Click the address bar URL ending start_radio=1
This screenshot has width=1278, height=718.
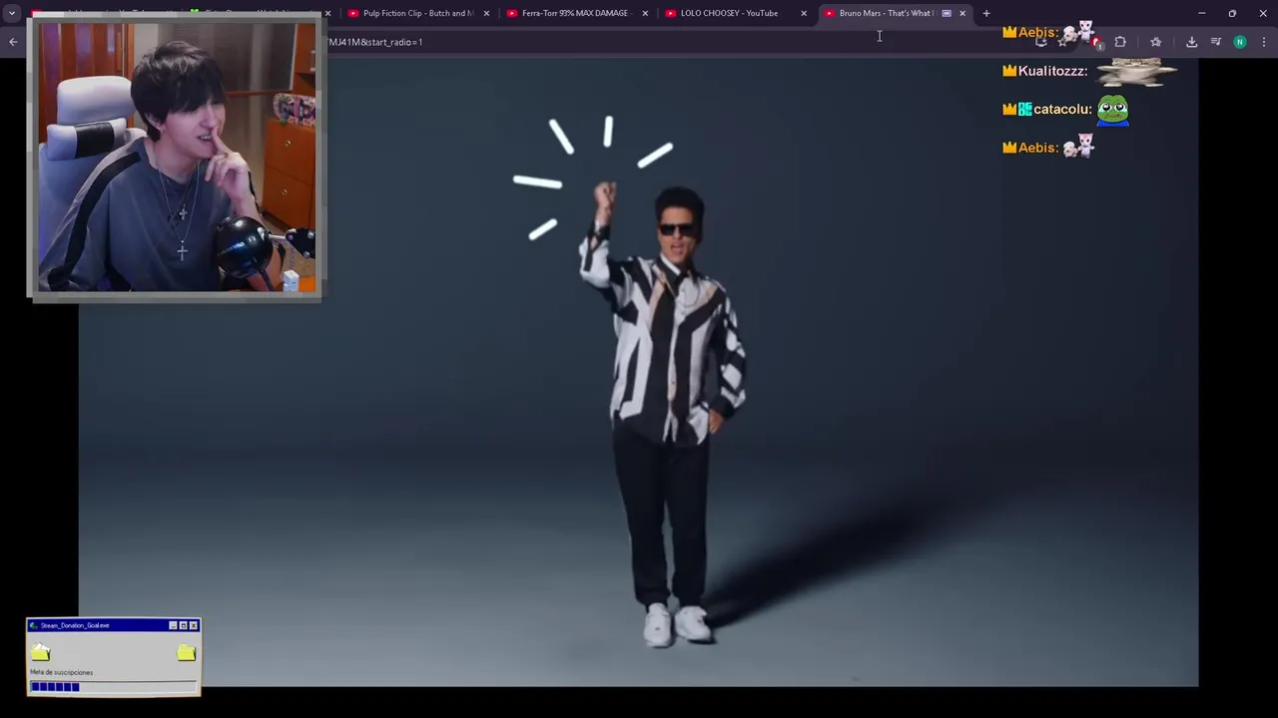(x=375, y=42)
